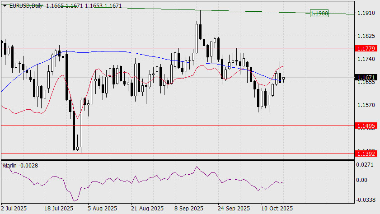The width and height of the screenshot is (380, 214).
Task: Click the 1.1908 green price label box
Action: click(319, 13)
